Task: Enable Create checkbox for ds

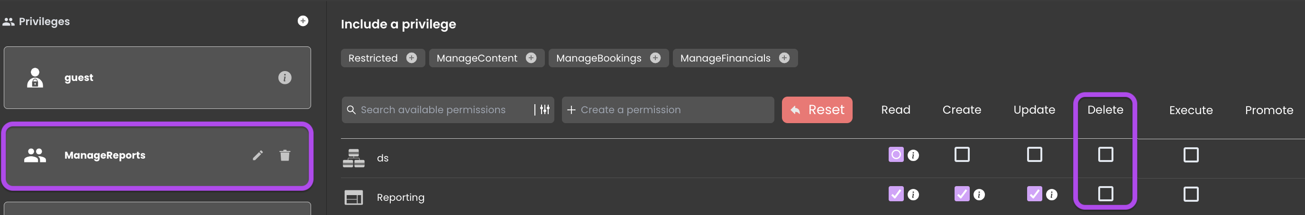Action: tap(962, 154)
